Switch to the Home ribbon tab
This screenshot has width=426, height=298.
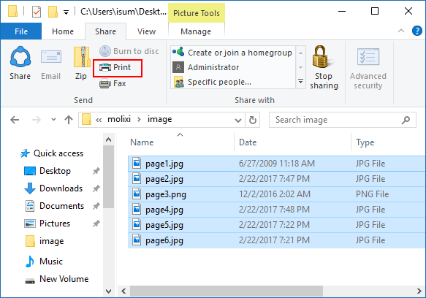[x=63, y=31]
